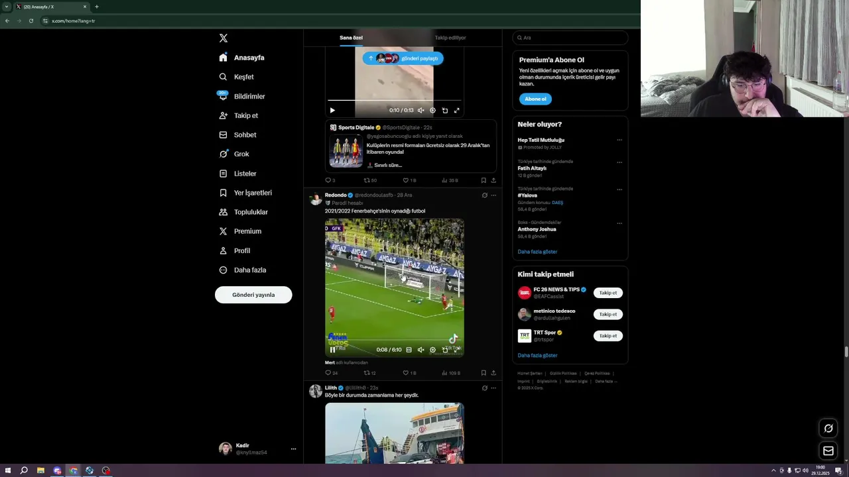This screenshot has width=849, height=477.
Task: Click Daha fazla göster under trends
Action: coord(537,252)
